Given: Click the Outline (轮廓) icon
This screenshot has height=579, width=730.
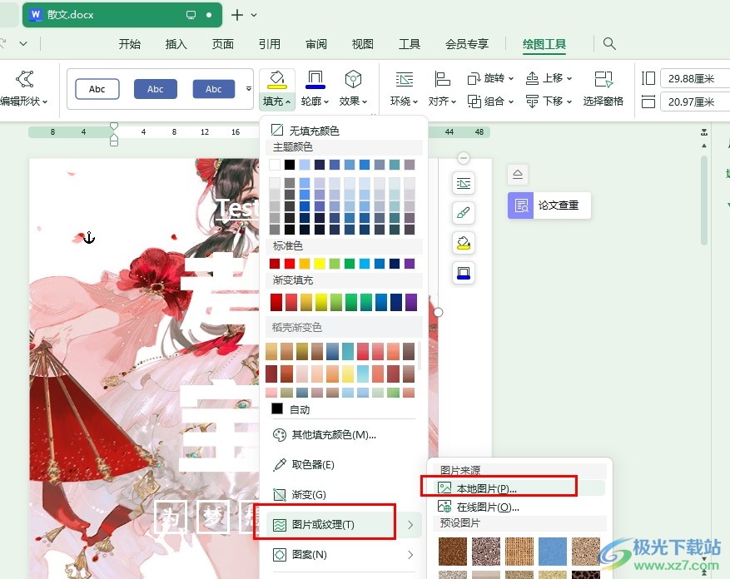Looking at the screenshot, I should 315,80.
